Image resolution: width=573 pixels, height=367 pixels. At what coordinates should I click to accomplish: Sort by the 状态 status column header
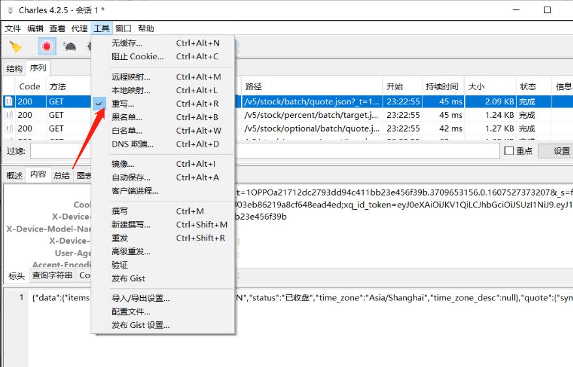(x=533, y=87)
